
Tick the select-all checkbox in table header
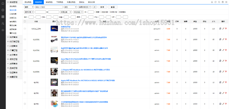[x=25, y=21]
